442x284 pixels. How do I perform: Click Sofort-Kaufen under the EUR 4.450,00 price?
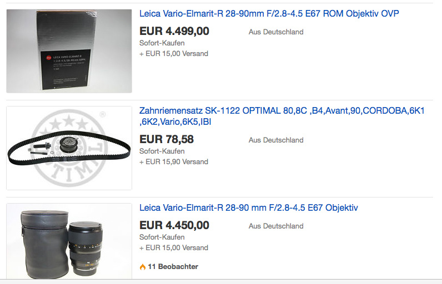tap(162, 237)
